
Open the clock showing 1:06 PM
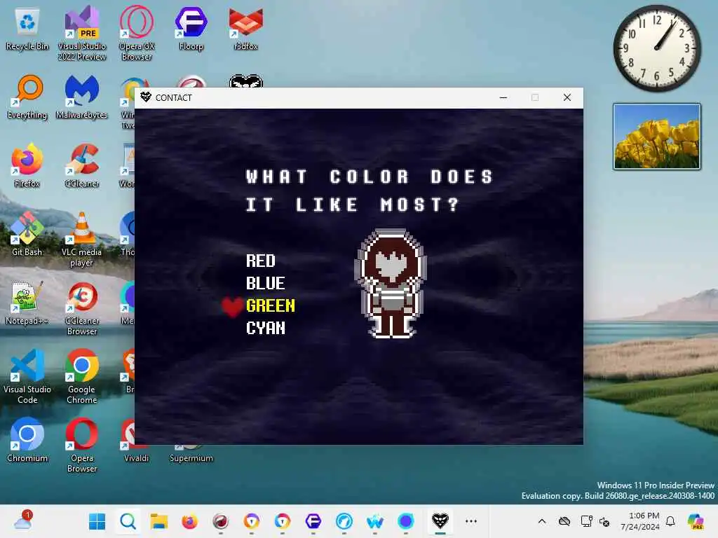click(640, 521)
